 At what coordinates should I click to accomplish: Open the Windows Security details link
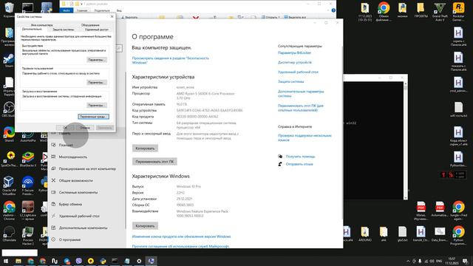tap(171, 61)
